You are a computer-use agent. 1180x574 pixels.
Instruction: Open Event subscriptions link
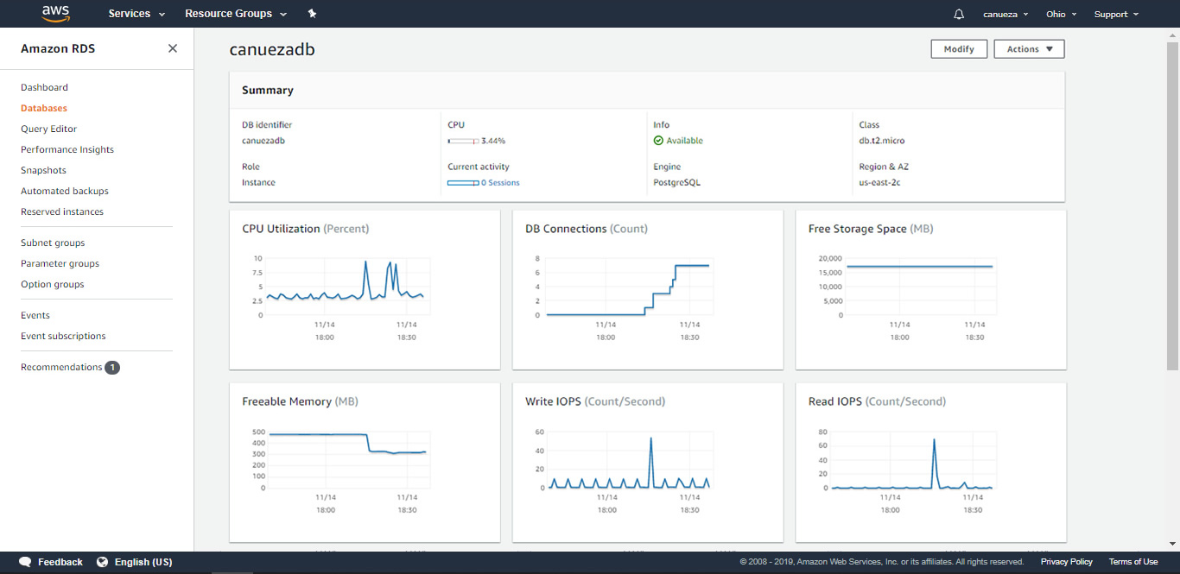pos(63,336)
